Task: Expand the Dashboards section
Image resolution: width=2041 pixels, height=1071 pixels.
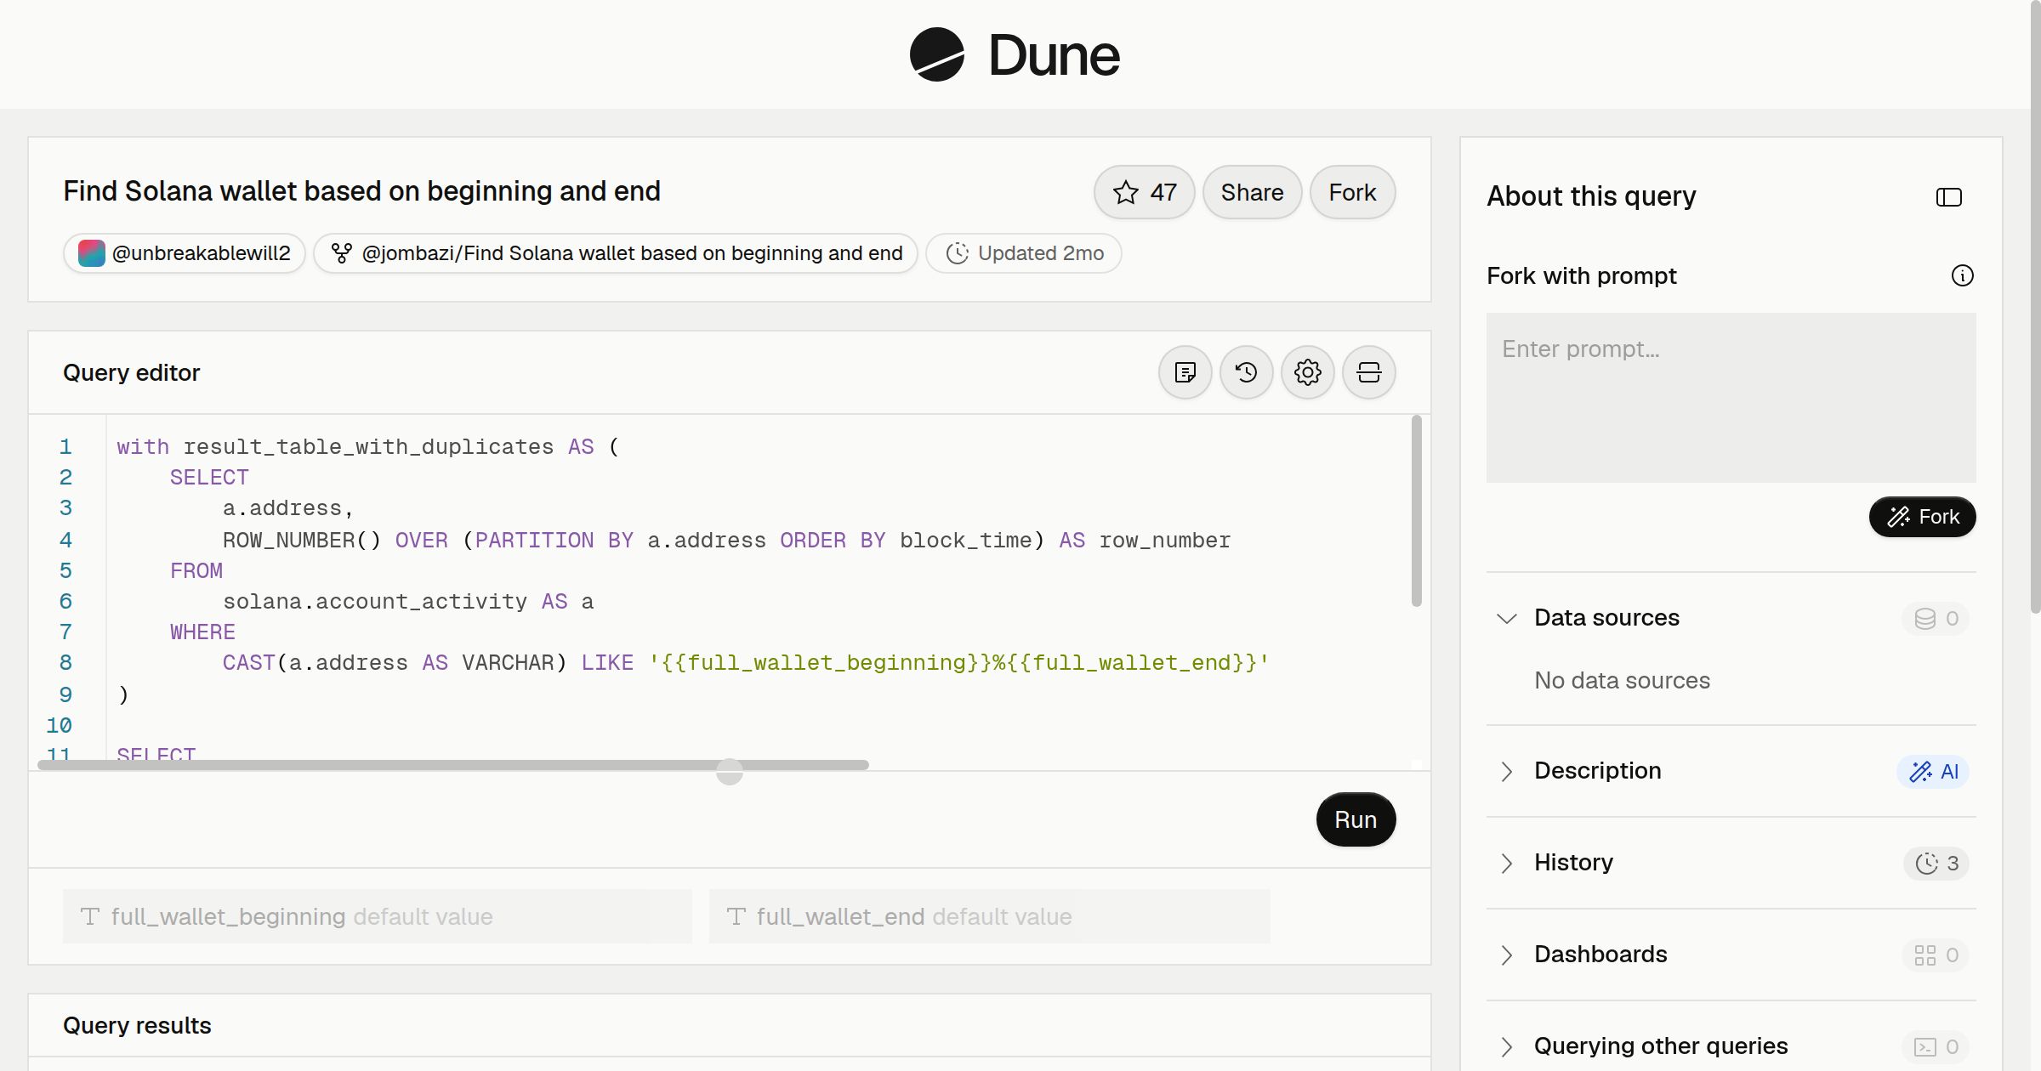Action: (x=1507, y=955)
